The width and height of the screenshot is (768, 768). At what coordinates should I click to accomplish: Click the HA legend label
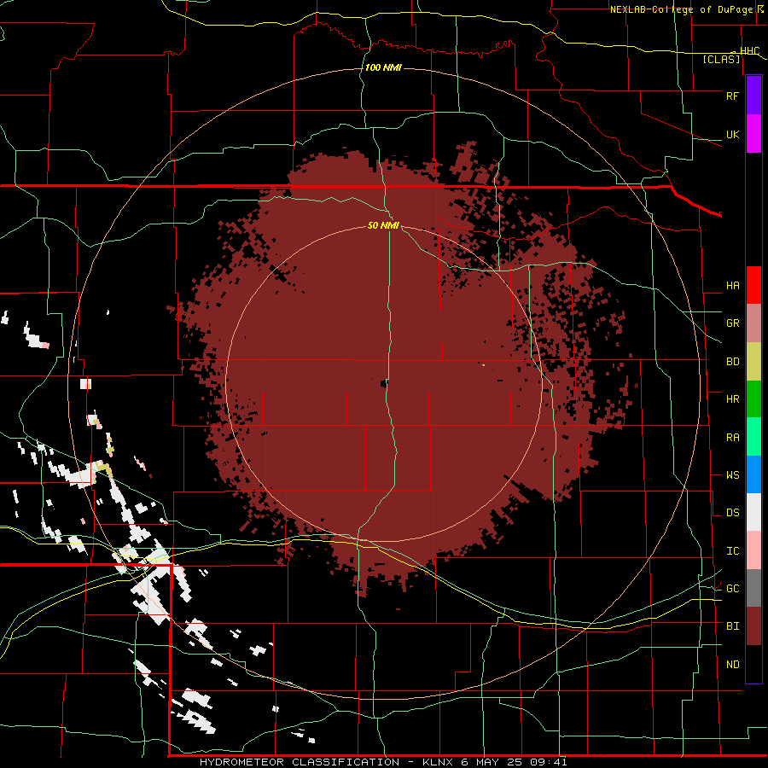click(x=732, y=286)
